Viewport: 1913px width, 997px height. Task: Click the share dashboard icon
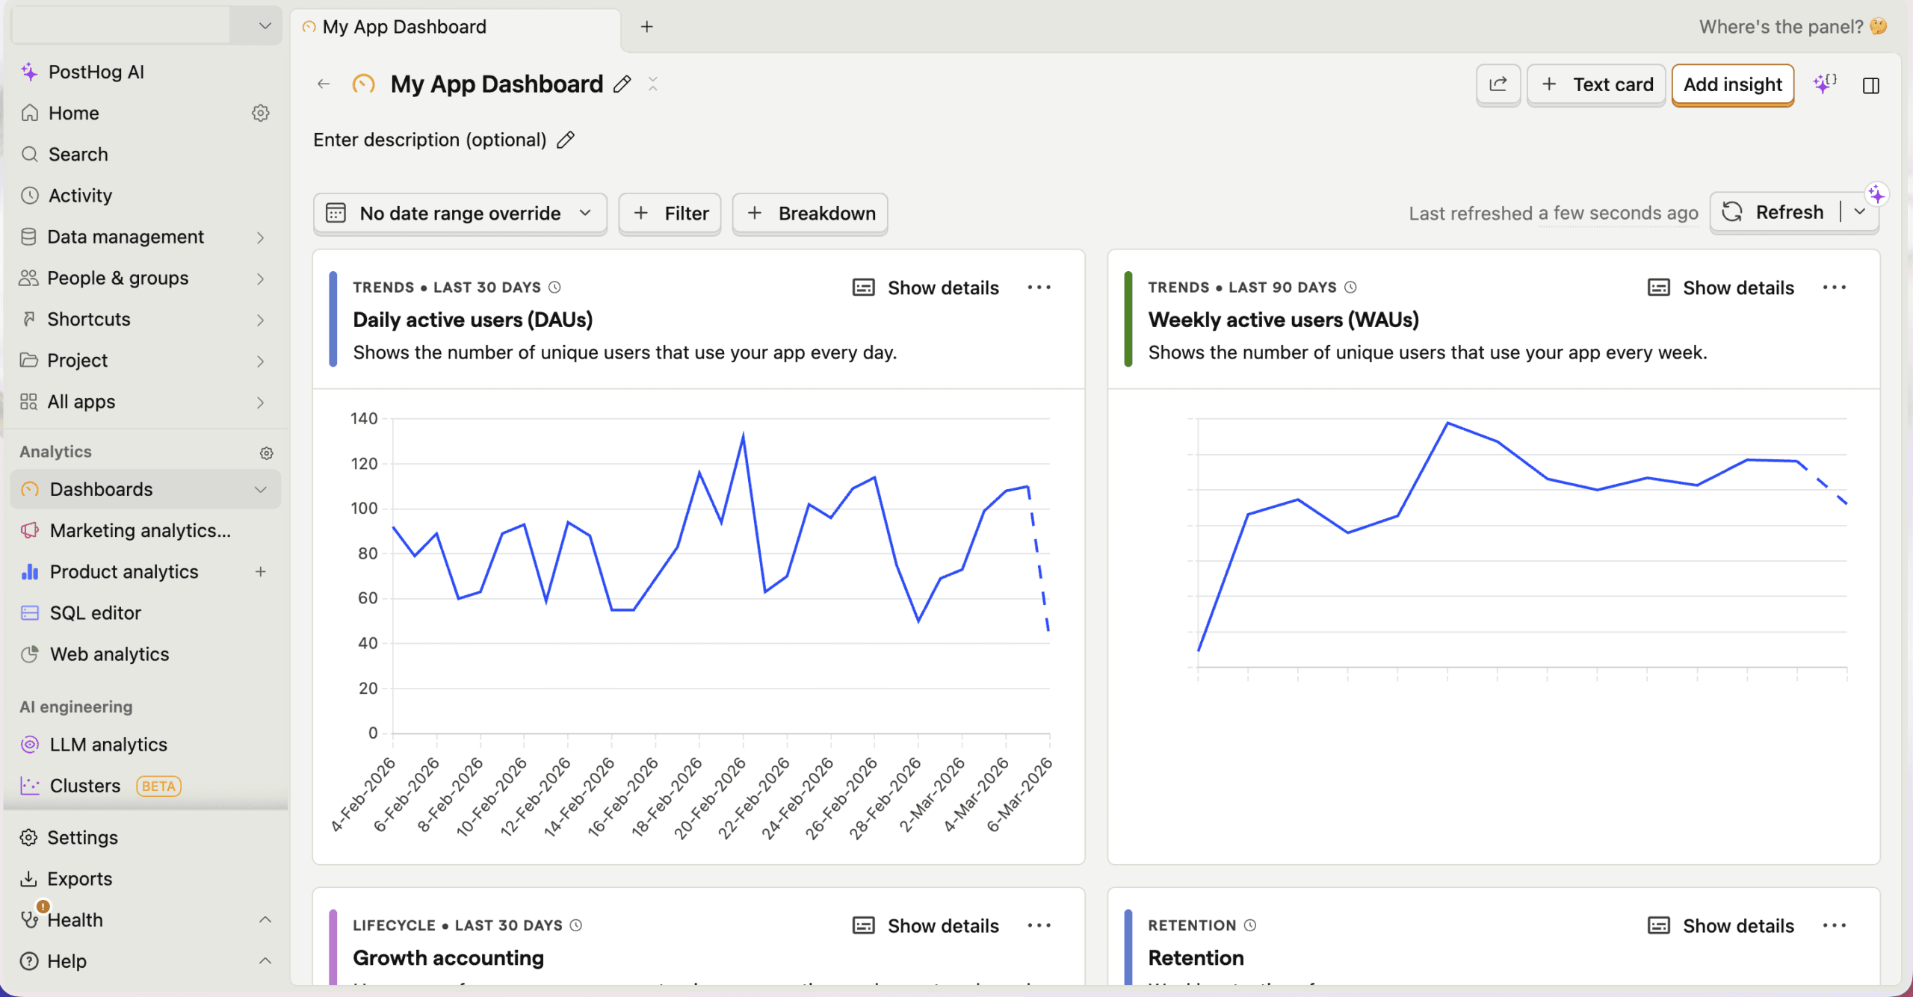(x=1498, y=84)
